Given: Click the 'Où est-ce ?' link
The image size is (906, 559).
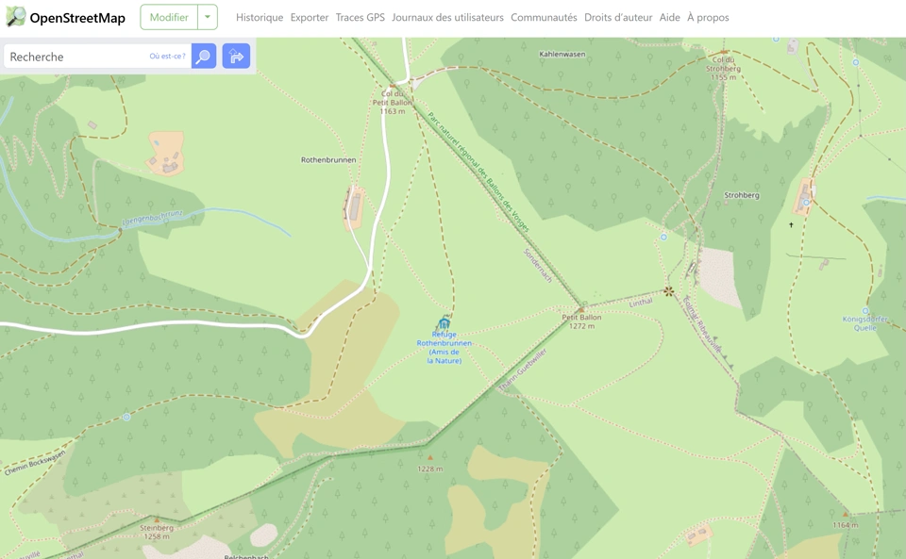Looking at the screenshot, I should tap(168, 56).
